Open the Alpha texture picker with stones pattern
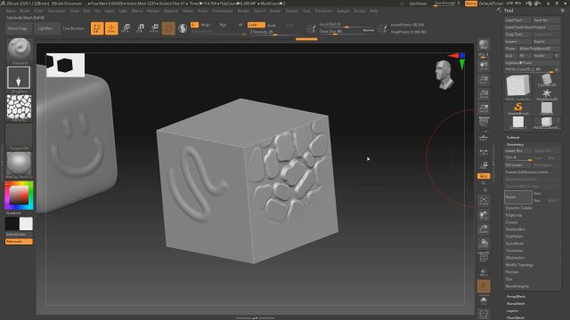This screenshot has height=320, width=570. click(19, 107)
